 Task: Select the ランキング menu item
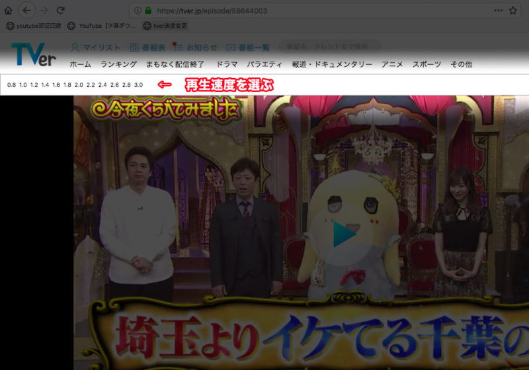coord(118,64)
